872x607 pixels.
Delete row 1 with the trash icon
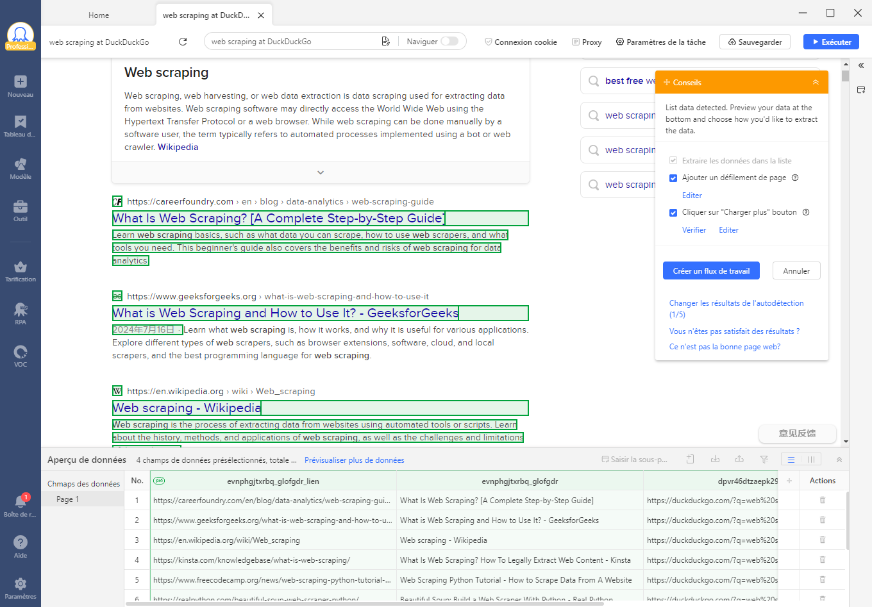point(823,501)
